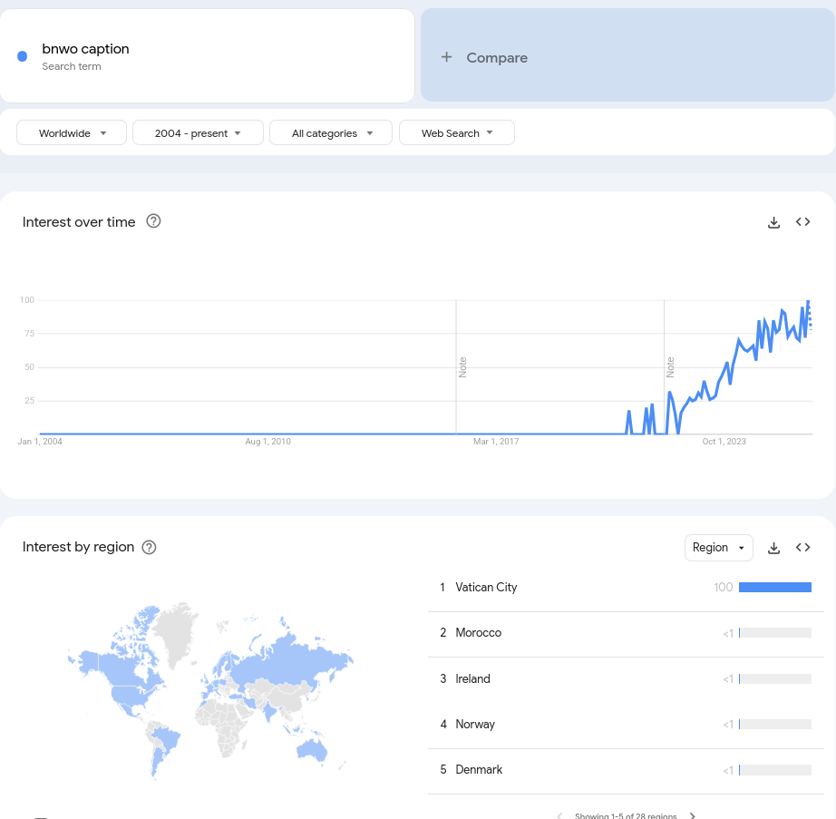836x819 pixels.
Task: Show help for Interest over time
Action: click(x=153, y=221)
